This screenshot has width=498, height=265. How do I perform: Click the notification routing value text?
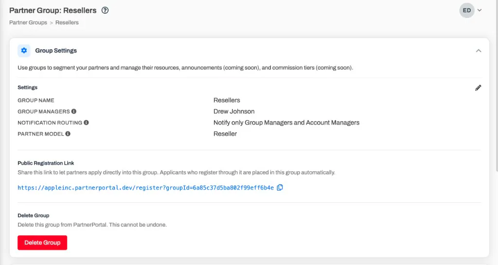tap(286, 123)
